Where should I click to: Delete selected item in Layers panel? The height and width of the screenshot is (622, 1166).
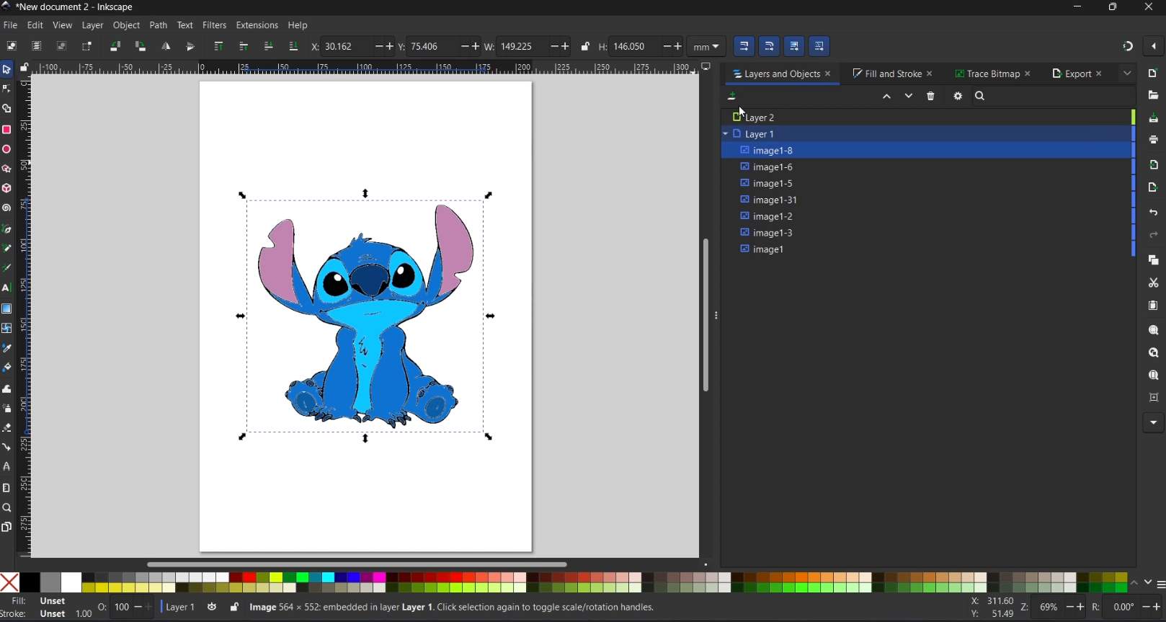[x=931, y=97]
